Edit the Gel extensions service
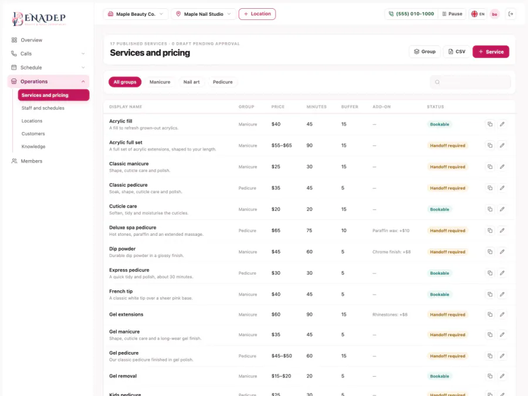Image resolution: width=528 pixels, height=396 pixels. (x=502, y=314)
